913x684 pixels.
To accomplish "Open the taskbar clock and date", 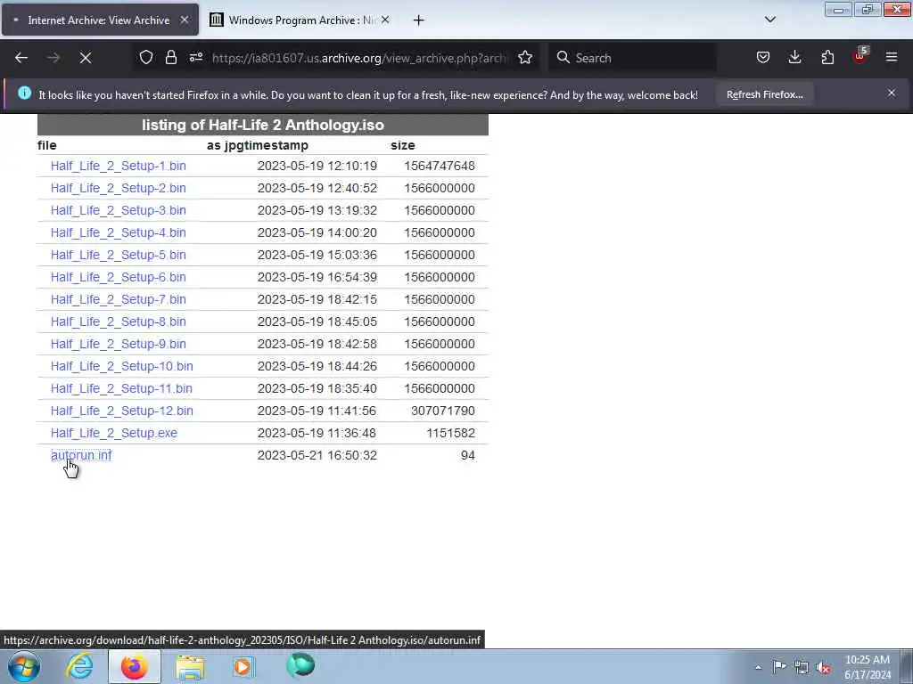I will pyautogui.click(x=868, y=667).
